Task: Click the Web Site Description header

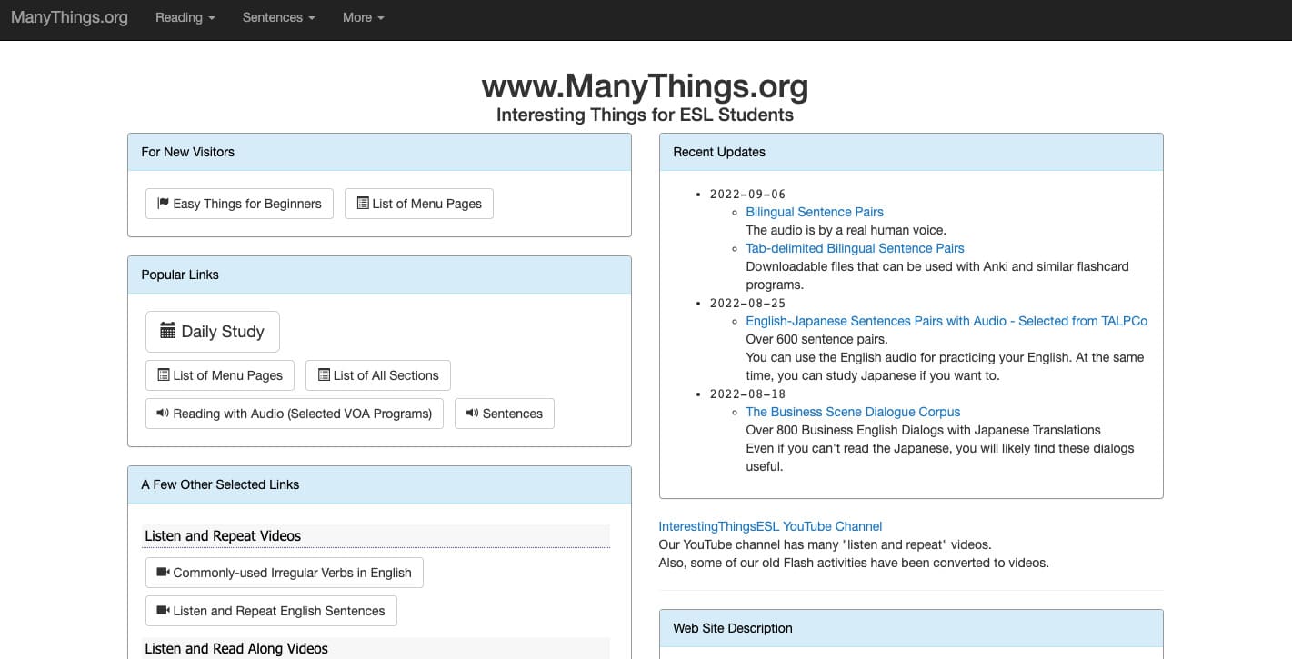Action: pos(911,628)
